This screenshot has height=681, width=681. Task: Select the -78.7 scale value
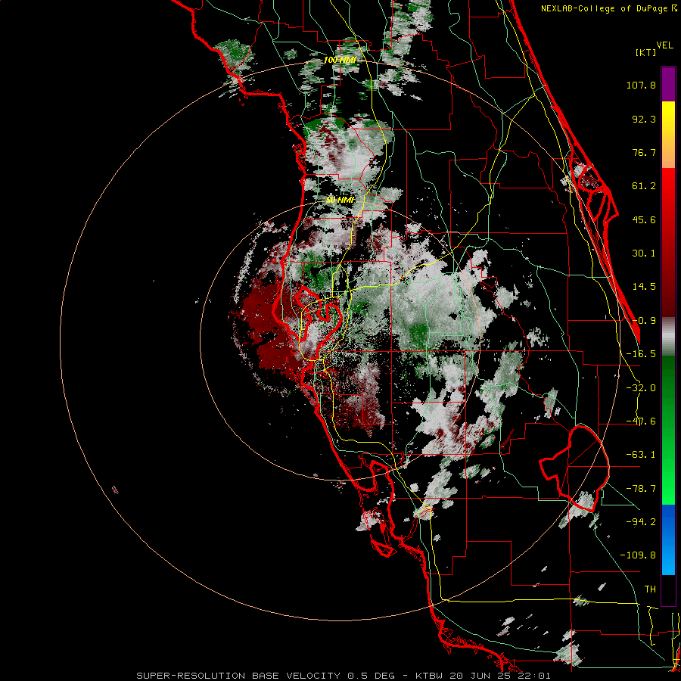[641, 489]
